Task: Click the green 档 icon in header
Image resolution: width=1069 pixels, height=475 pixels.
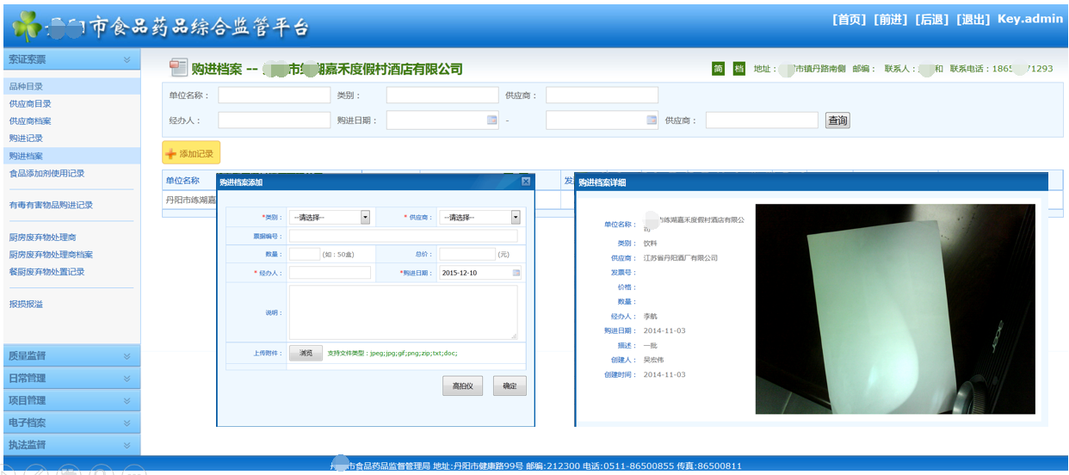Action: point(738,69)
